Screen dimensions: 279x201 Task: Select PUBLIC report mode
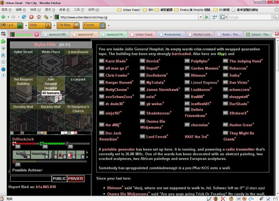point(59,179)
